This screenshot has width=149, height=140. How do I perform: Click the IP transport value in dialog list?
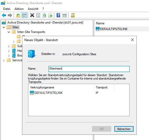tap(97, 93)
